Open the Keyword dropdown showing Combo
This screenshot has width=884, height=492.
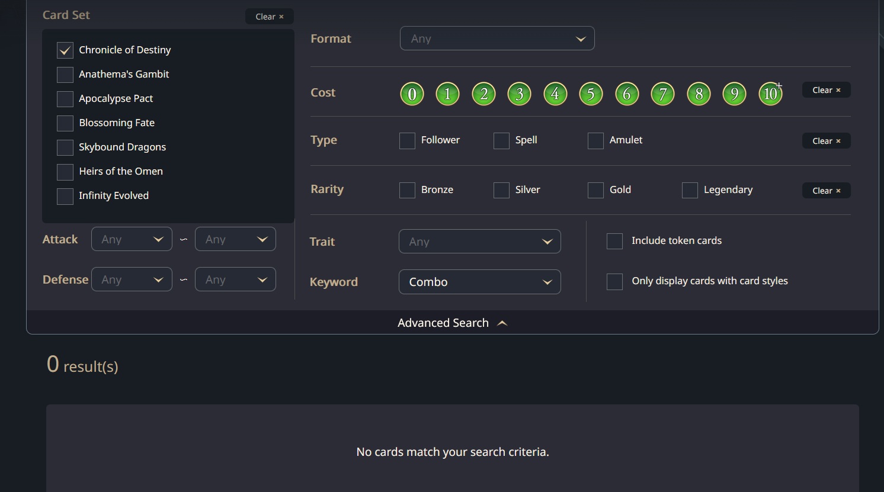[x=480, y=282]
